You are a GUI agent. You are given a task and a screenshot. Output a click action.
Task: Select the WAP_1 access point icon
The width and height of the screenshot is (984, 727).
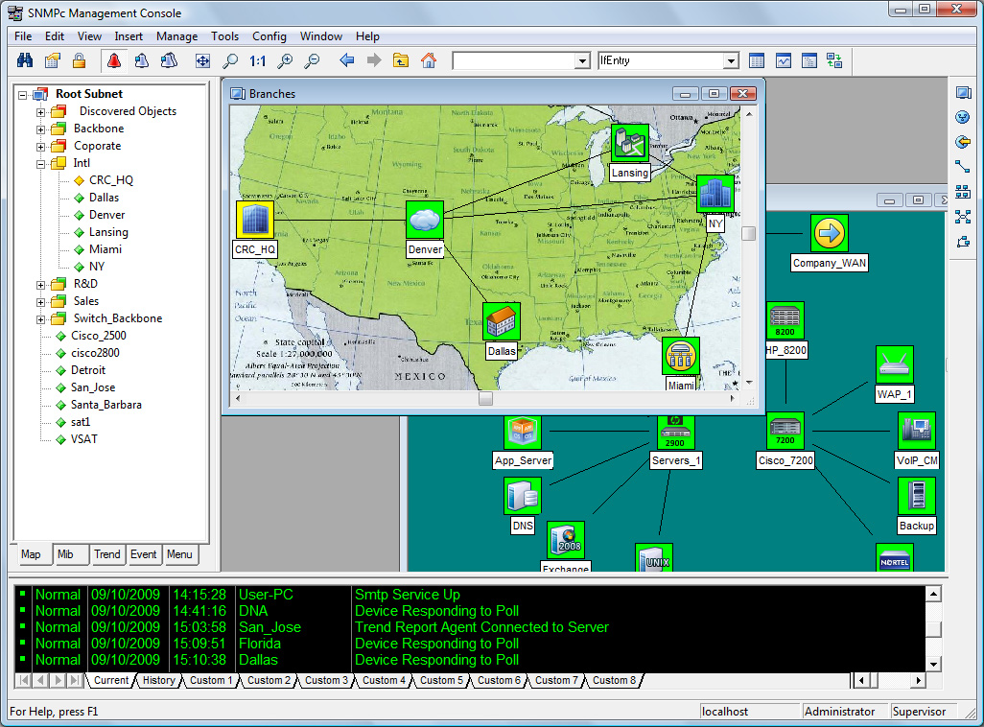pyautogui.click(x=894, y=364)
